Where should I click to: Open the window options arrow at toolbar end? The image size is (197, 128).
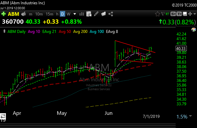tap(195, 14)
